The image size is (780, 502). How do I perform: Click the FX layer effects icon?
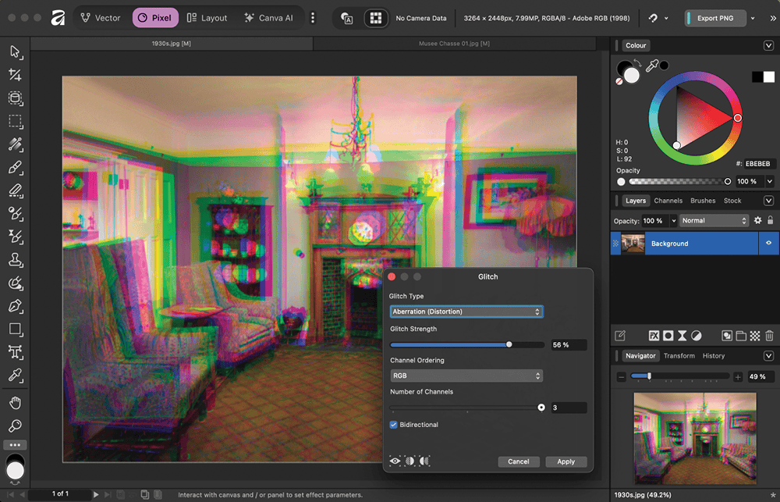tap(654, 336)
